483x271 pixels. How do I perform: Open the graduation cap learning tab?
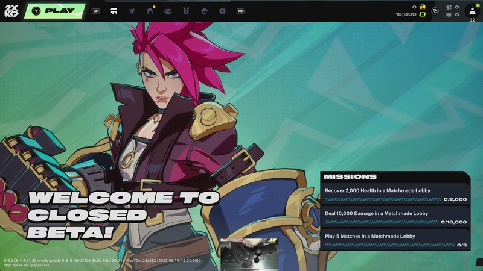click(x=204, y=11)
